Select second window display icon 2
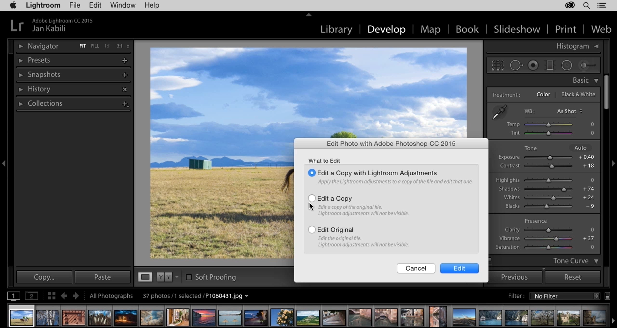Viewport: 617px width, 328px height. tap(32, 296)
